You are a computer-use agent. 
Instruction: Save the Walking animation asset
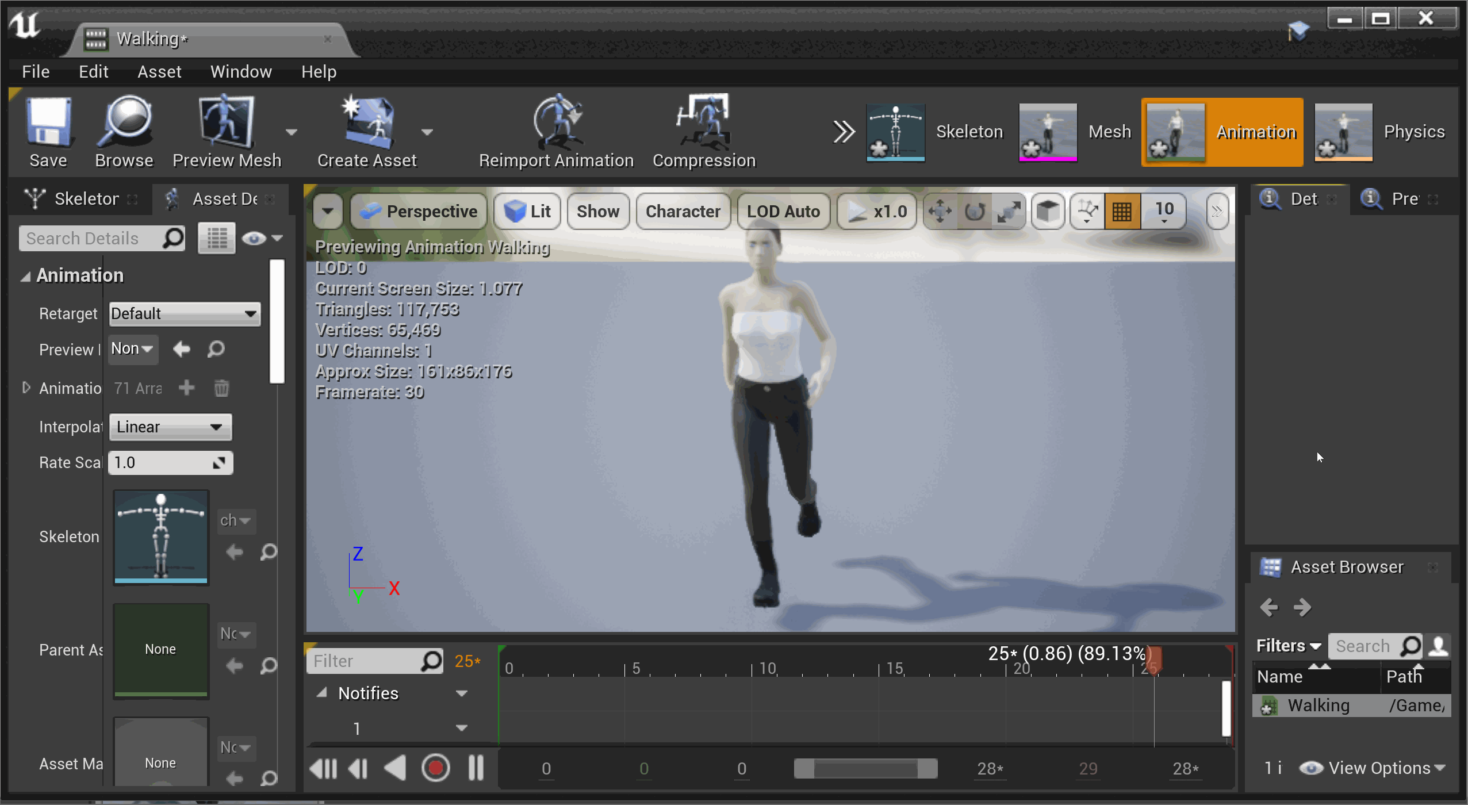coord(48,132)
